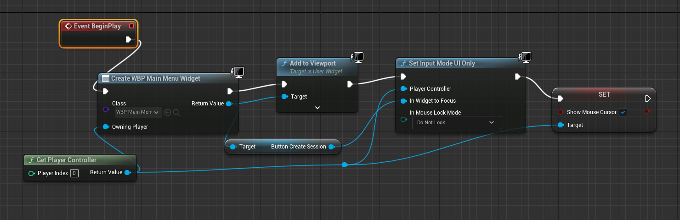Click the Player Index input pin
The image size is (680, 220).
[31, 173]
